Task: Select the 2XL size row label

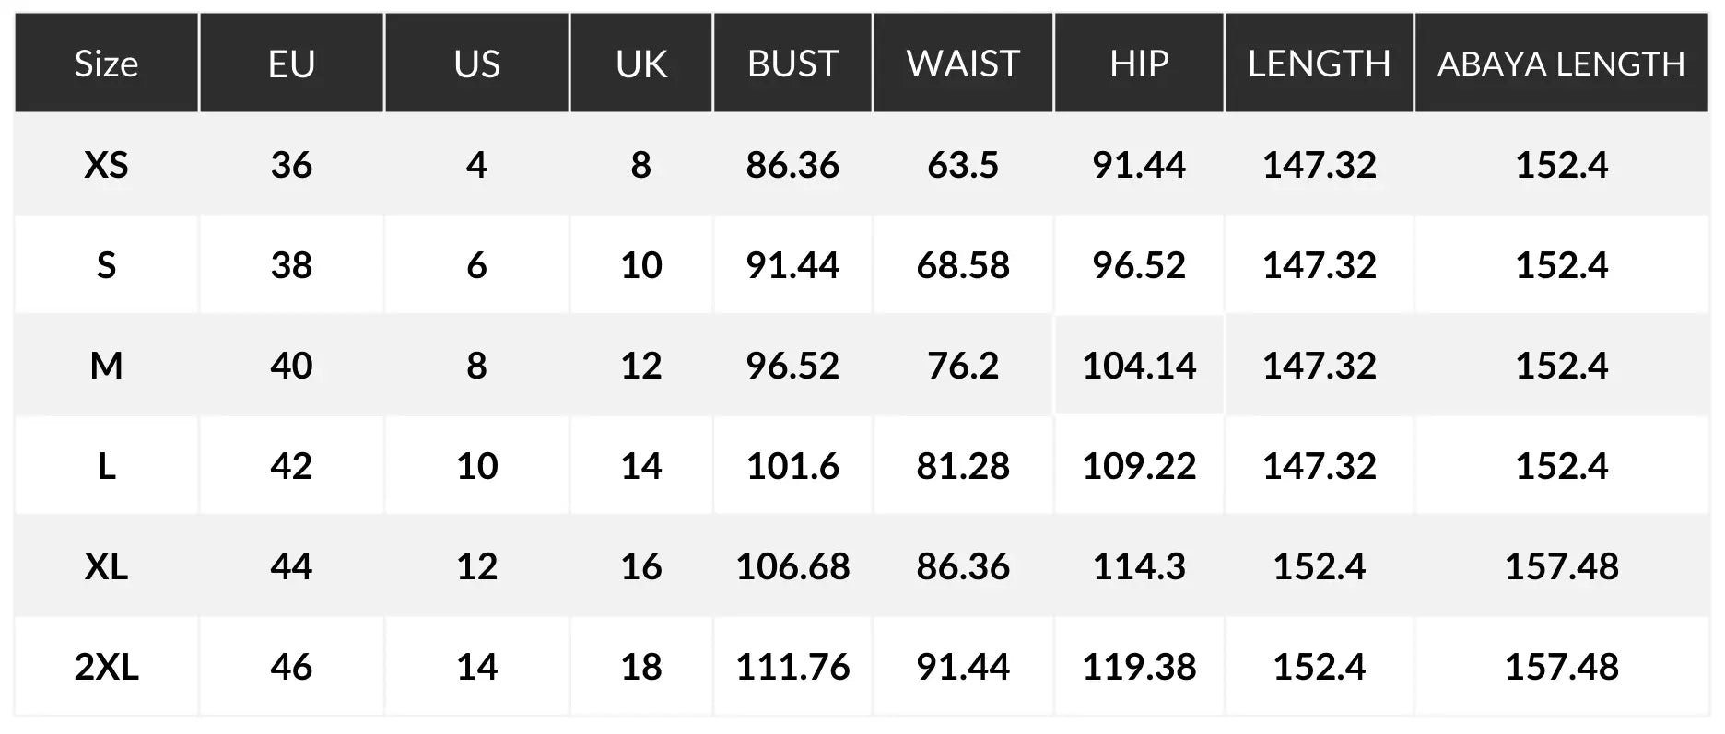Action: (106, 666)
